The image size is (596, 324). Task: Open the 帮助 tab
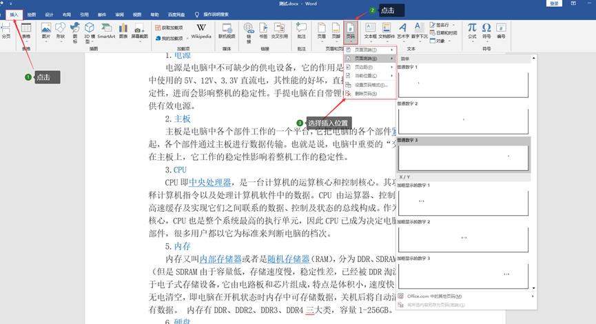[154, 15]
